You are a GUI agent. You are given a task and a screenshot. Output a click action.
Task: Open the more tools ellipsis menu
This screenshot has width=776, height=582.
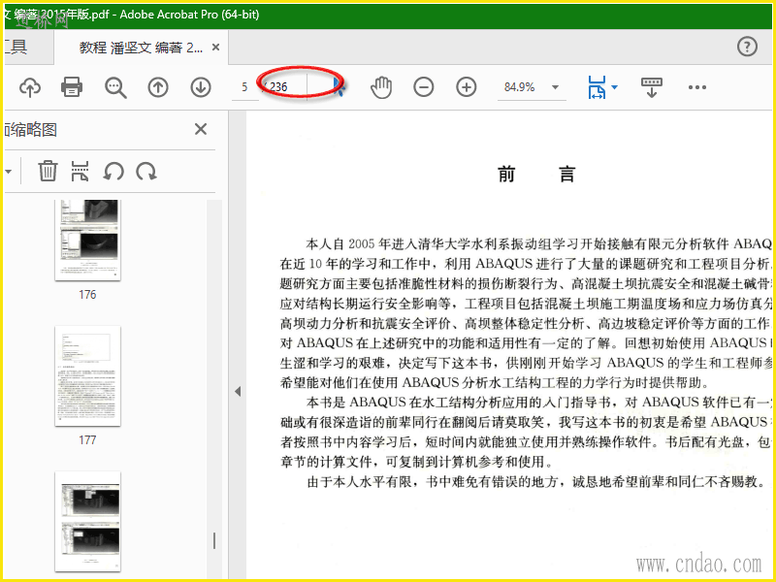696,87
